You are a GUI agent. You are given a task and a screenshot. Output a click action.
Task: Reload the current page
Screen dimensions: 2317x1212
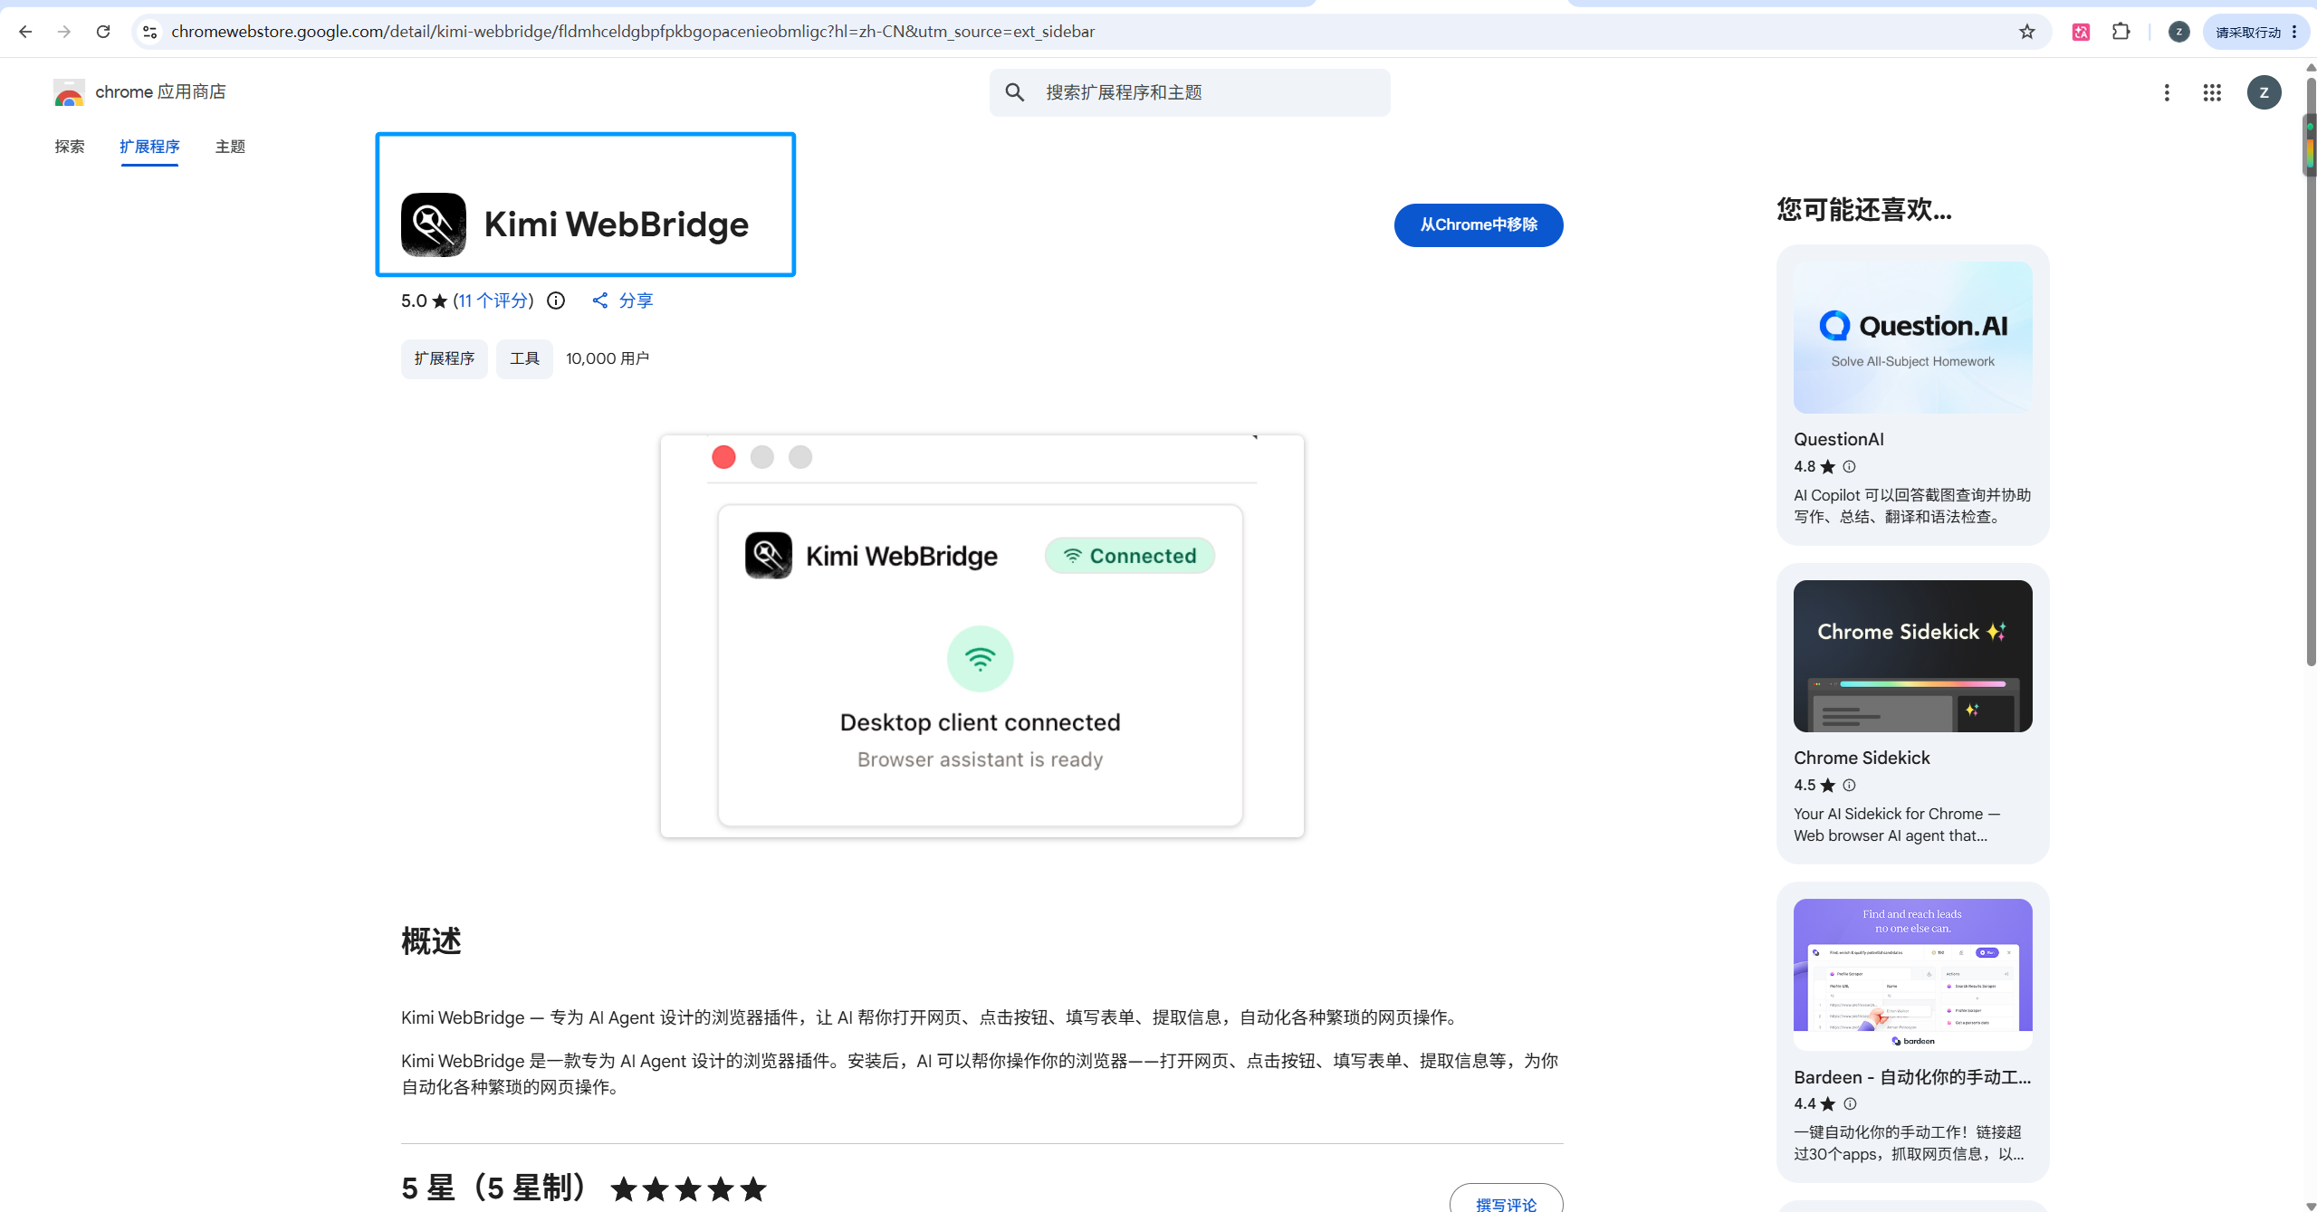[x=103, y=32]
